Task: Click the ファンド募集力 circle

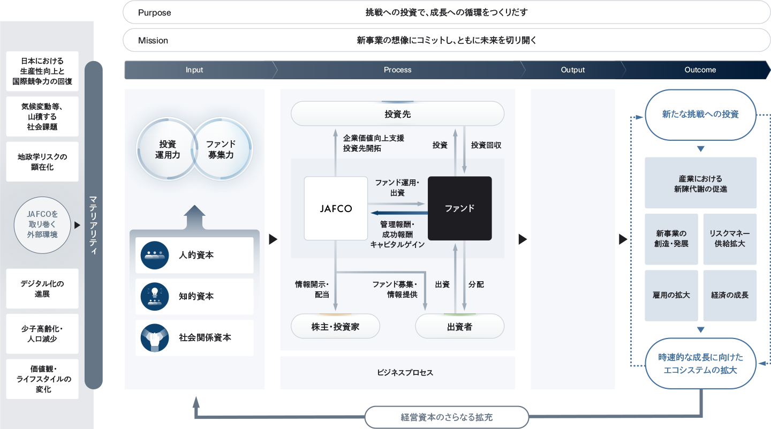Action: point(221,149)
